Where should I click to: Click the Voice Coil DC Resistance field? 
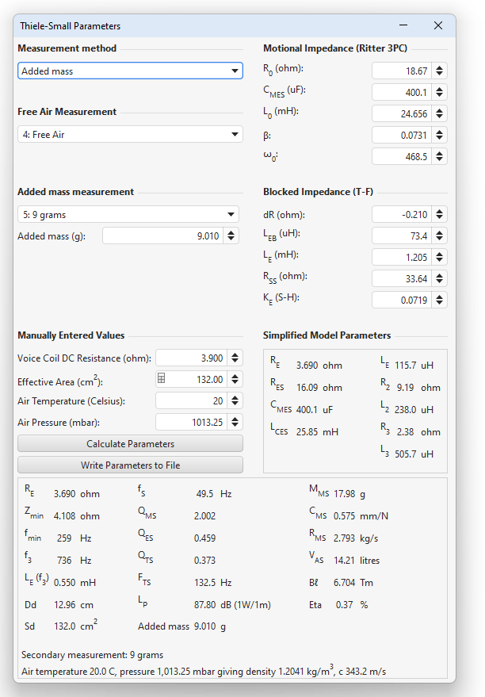click(x=191, y=358)
